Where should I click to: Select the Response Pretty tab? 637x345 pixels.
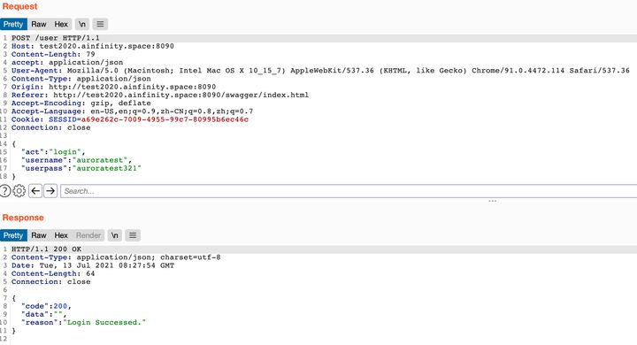click(x=13, y=235)
